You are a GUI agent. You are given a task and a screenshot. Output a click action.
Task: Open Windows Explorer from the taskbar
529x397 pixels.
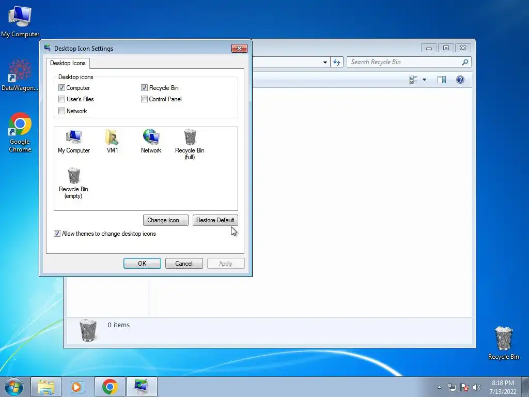point(46,387)
